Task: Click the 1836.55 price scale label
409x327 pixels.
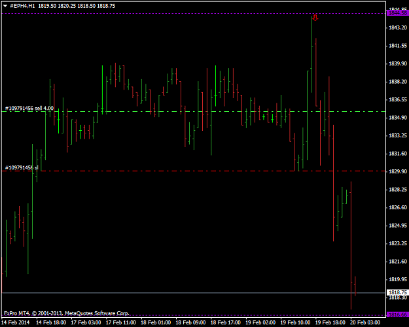Action: tap(398, 100)
